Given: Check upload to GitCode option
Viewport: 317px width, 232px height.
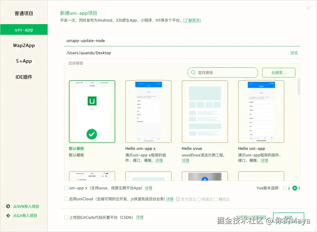Looking at the screenshot, I should 66,218.
